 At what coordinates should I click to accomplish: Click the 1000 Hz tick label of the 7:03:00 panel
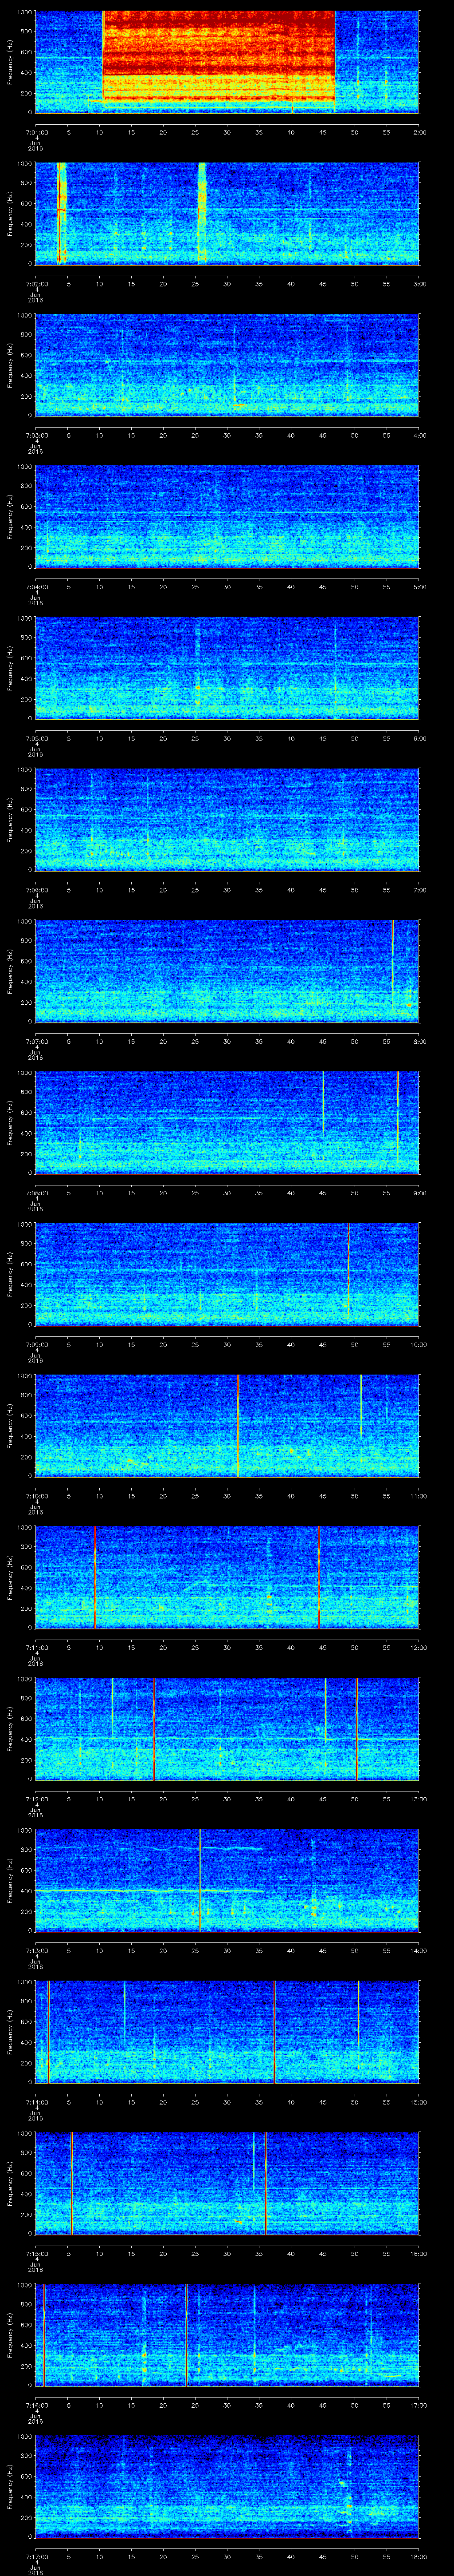[x=24, y=316]
